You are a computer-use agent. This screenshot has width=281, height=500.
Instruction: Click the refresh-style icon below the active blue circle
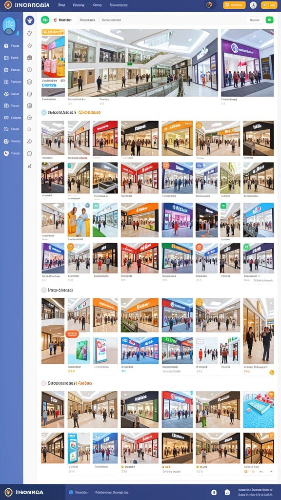(30, 33)
